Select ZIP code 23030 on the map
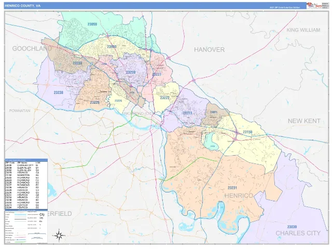This screenshot has height=249, width=332. [292, 227]
